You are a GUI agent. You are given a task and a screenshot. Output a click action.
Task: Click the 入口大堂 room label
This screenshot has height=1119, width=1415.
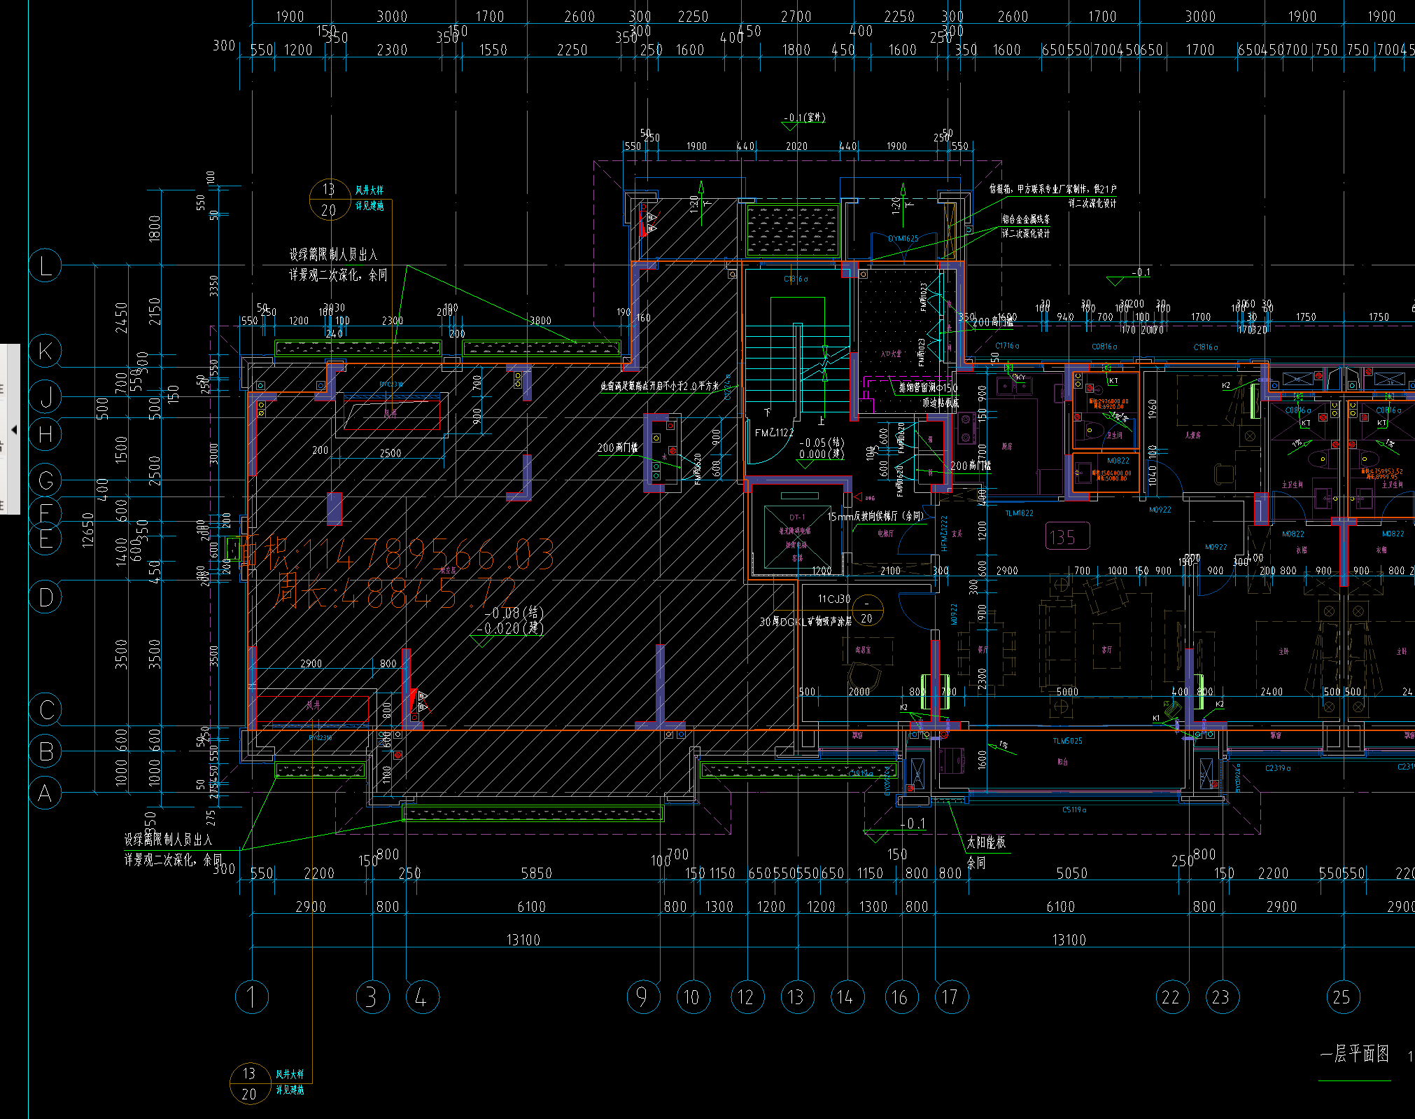pyautogui.click(x=891, y=354)
